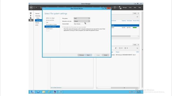
Task: Select Servers in Server Manager navigation
Action: (37, 14)
